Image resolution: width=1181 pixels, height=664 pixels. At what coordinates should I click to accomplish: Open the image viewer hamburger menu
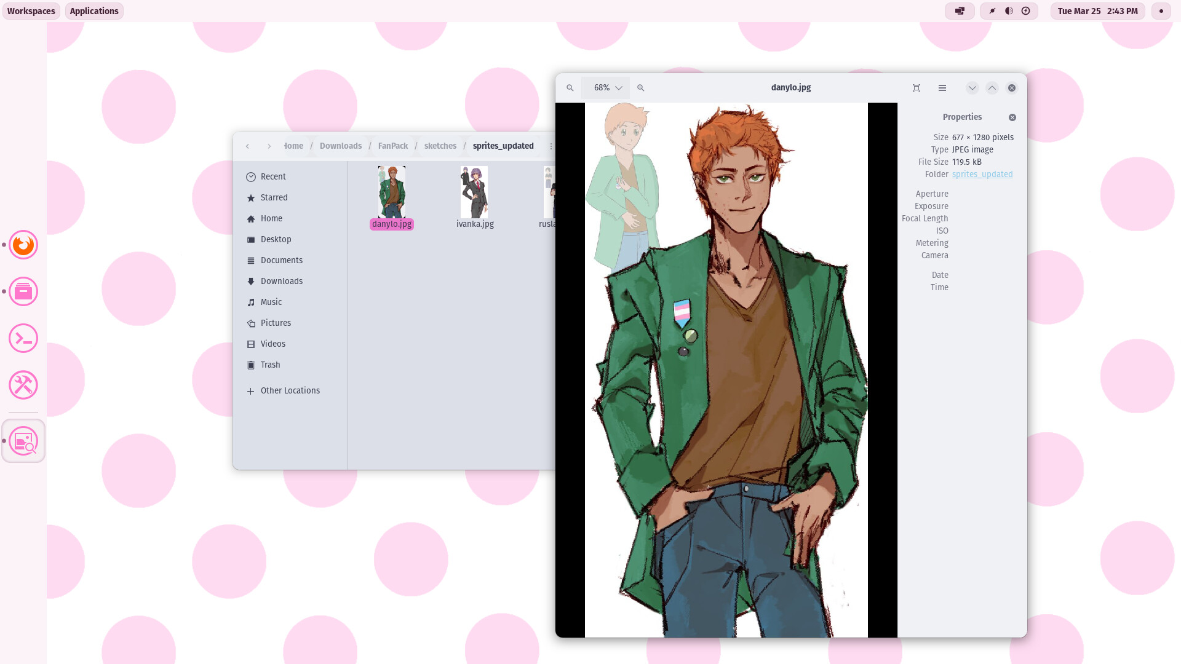click(x=942, y=87)
